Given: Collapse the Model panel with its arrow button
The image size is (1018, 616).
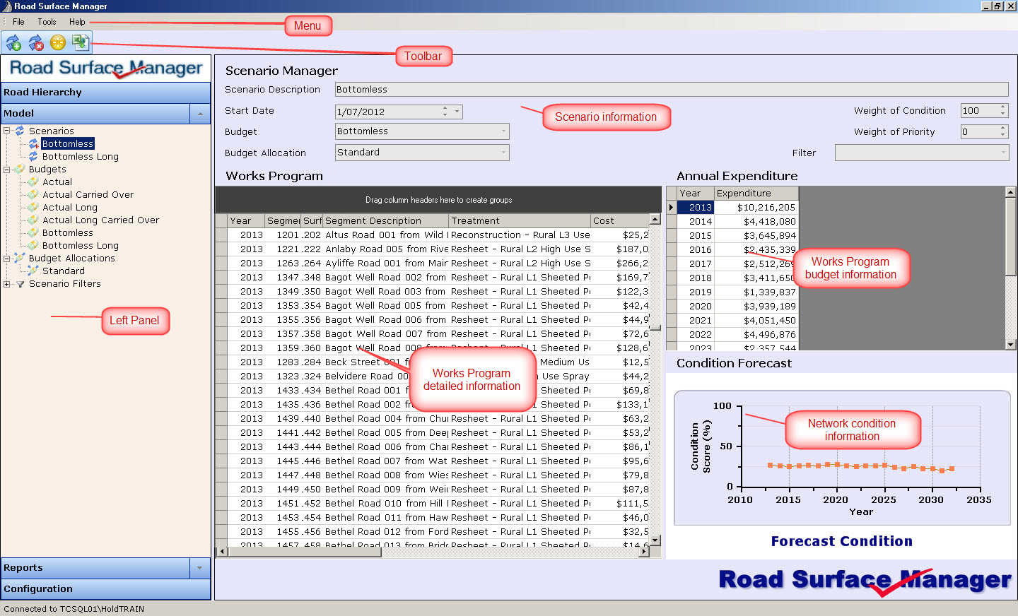Looking at the screenshot, I should 200,114.
